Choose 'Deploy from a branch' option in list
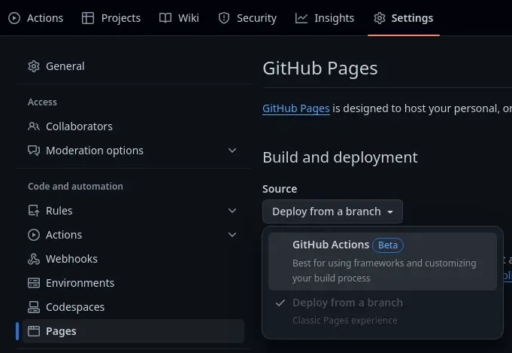 coord(383,311)
